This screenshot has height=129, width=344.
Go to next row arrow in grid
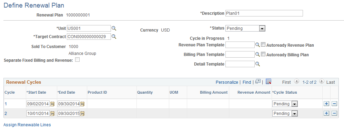(x=322, y=81)
